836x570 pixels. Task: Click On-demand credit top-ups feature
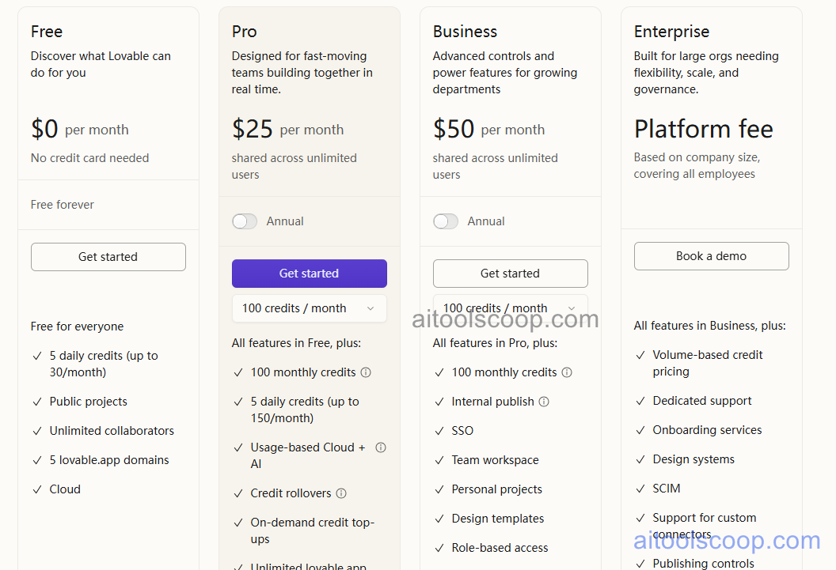tap(313, 530)
